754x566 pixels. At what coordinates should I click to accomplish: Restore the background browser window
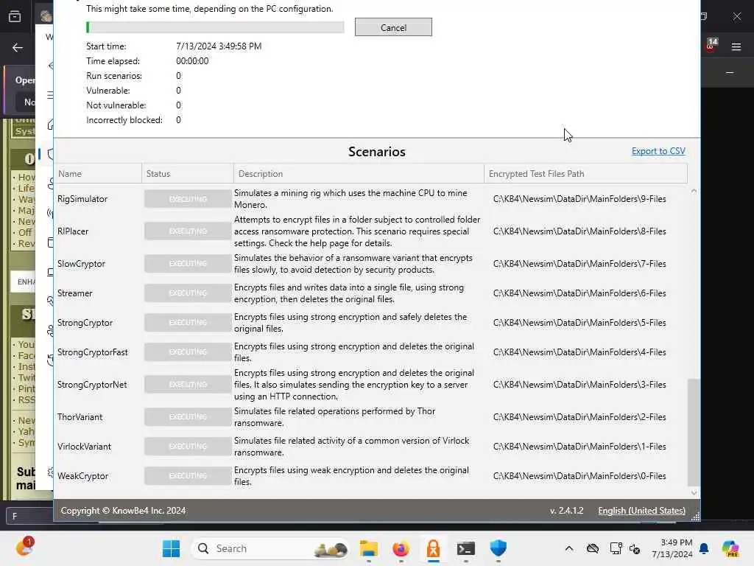pos(704,16)
